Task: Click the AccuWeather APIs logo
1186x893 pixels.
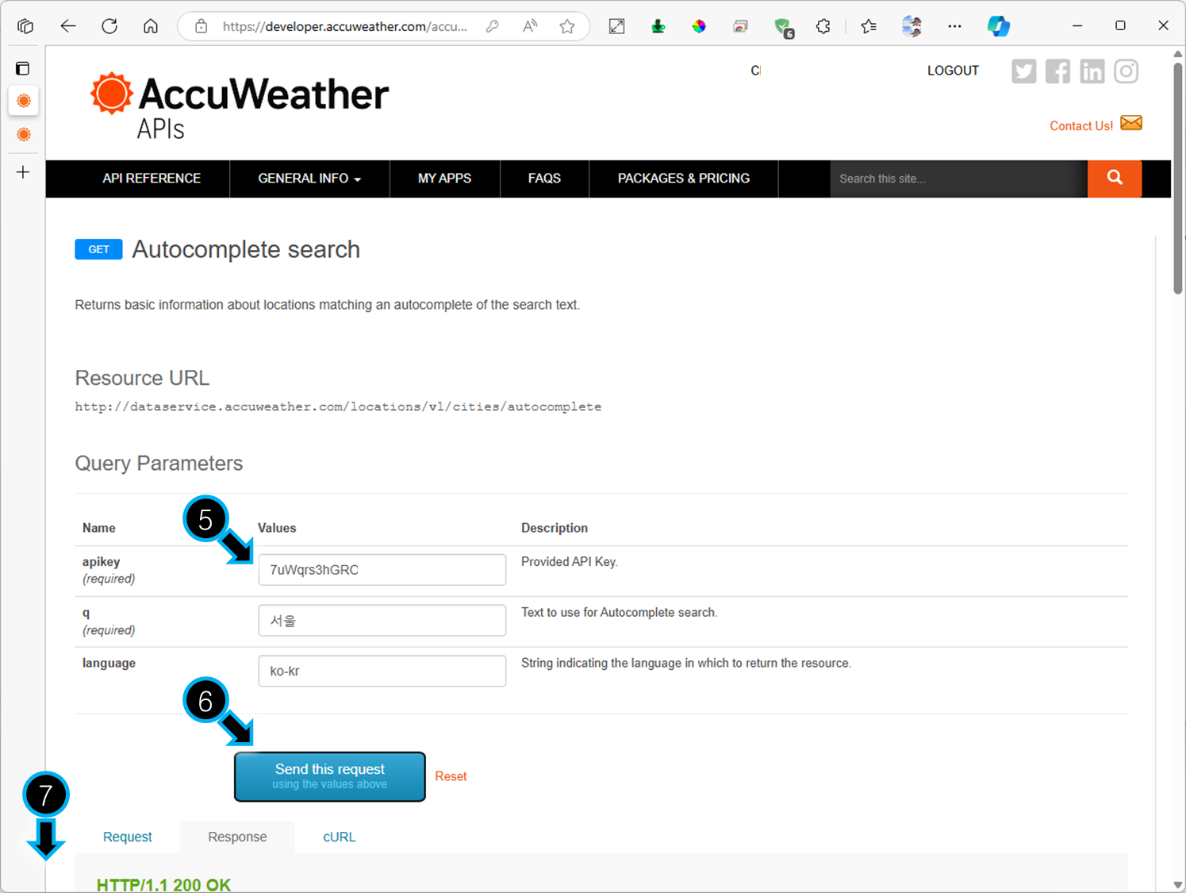Action: coord(240,106)
